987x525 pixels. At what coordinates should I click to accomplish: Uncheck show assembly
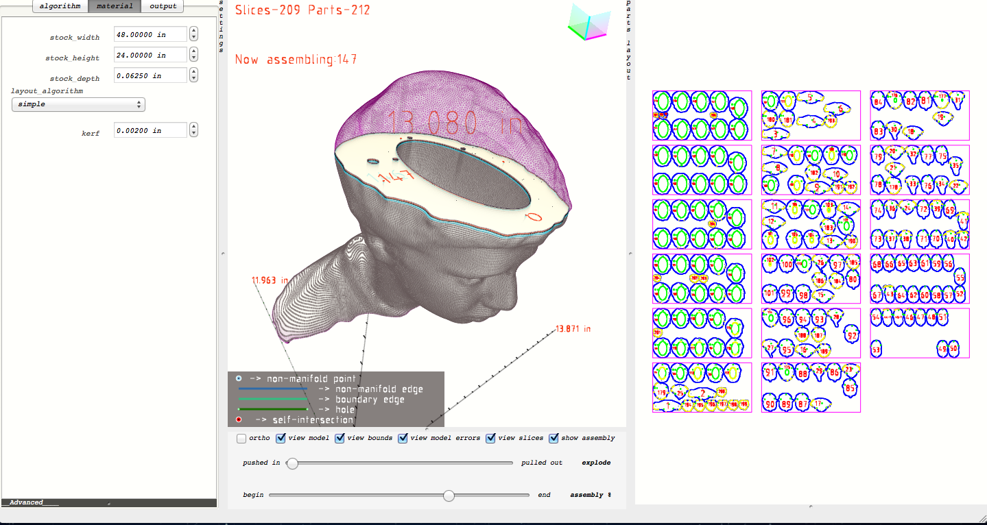pyautogui.click(x=554, y=438)
